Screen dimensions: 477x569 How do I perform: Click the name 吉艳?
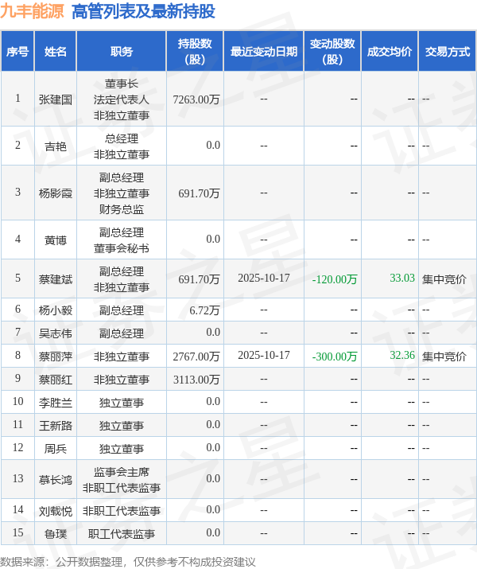click(56, 146)
